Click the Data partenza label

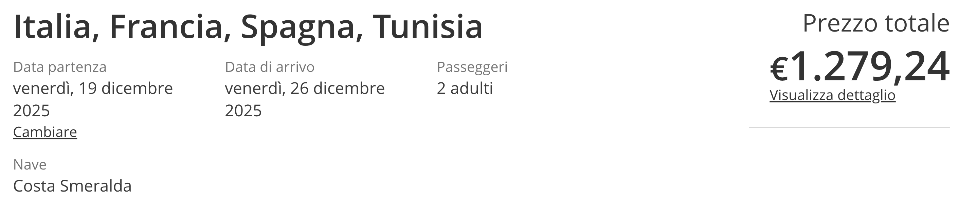point(59,67)
